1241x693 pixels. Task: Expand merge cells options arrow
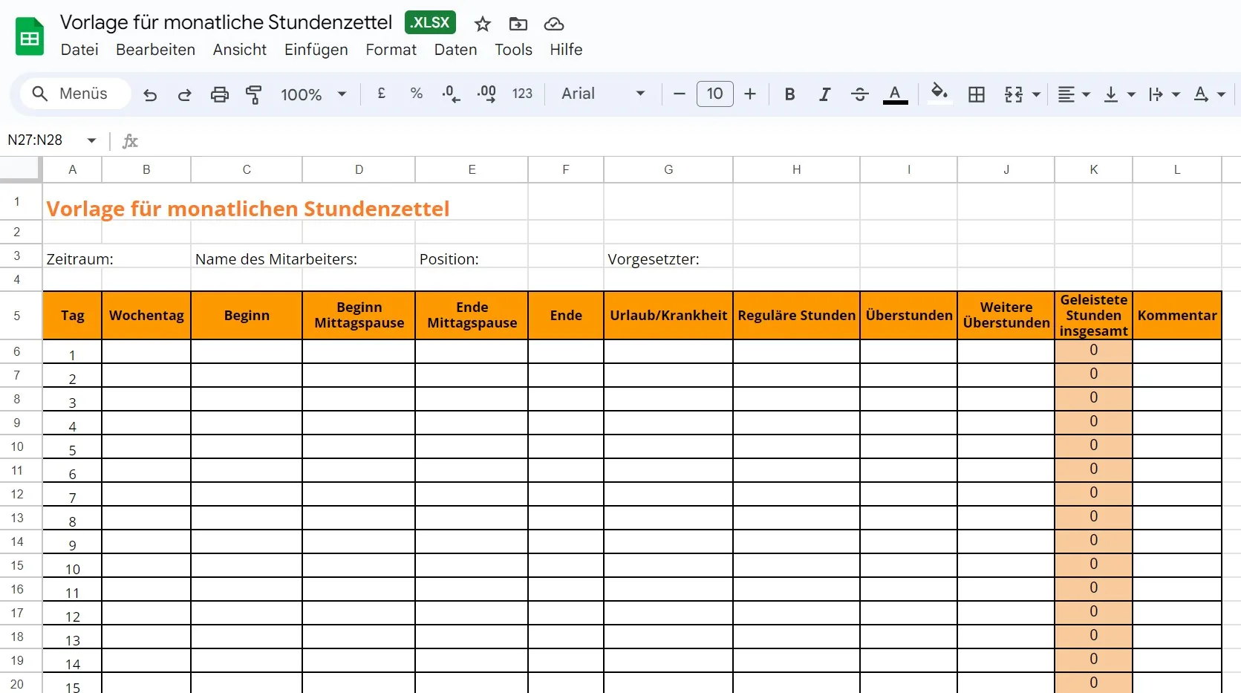pos(1036,94)
